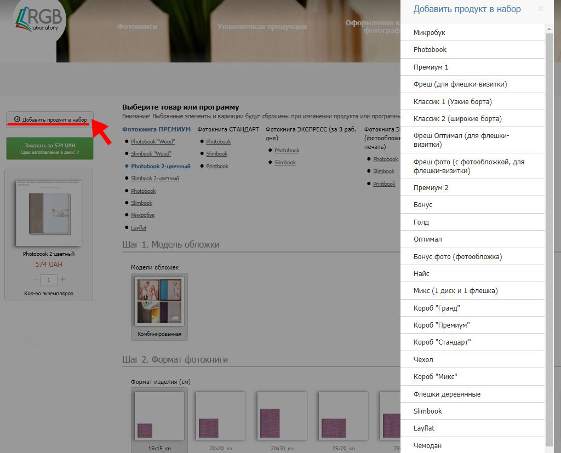
Task: Open the Layflat link under Премиум
Action: tap(139, 227)
